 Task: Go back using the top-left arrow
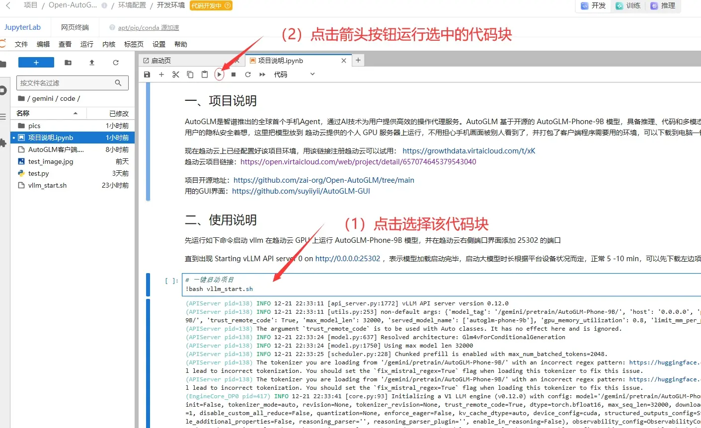tap(8, 5)
